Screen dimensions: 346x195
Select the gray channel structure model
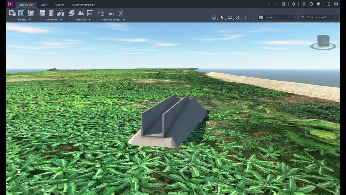[168, 121]
